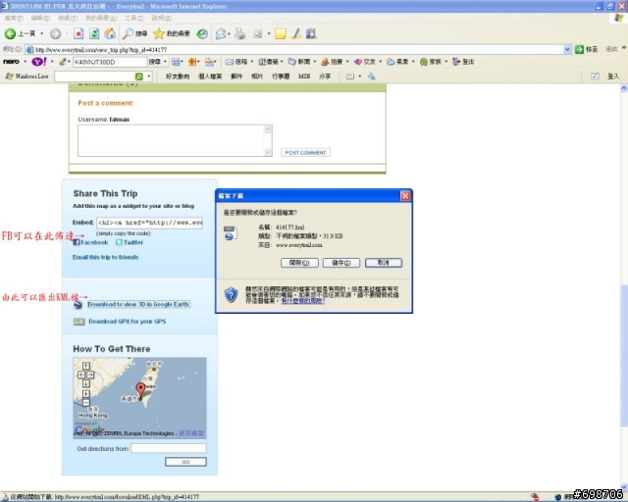Expand the address bar URL dropdown

pos(567,49)
